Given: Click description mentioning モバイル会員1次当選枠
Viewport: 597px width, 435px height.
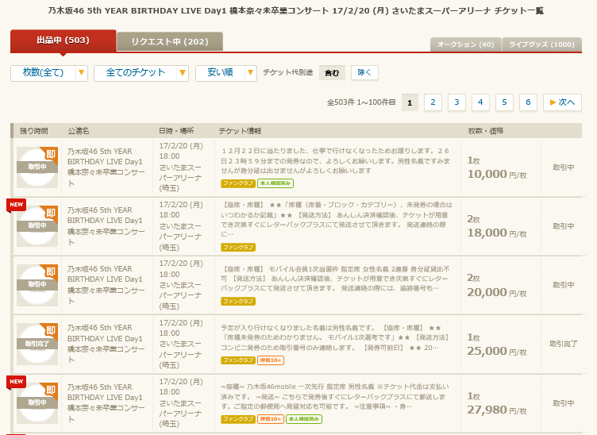Looking at the screenshot, I should 336,279.
